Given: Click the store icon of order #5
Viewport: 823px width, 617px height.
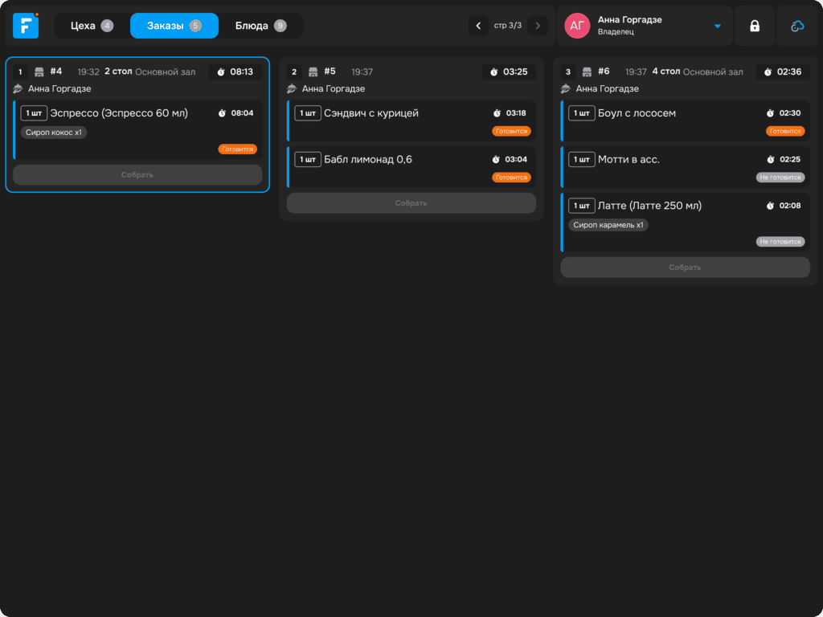Looking at the screenshot, I should [313, 72].
